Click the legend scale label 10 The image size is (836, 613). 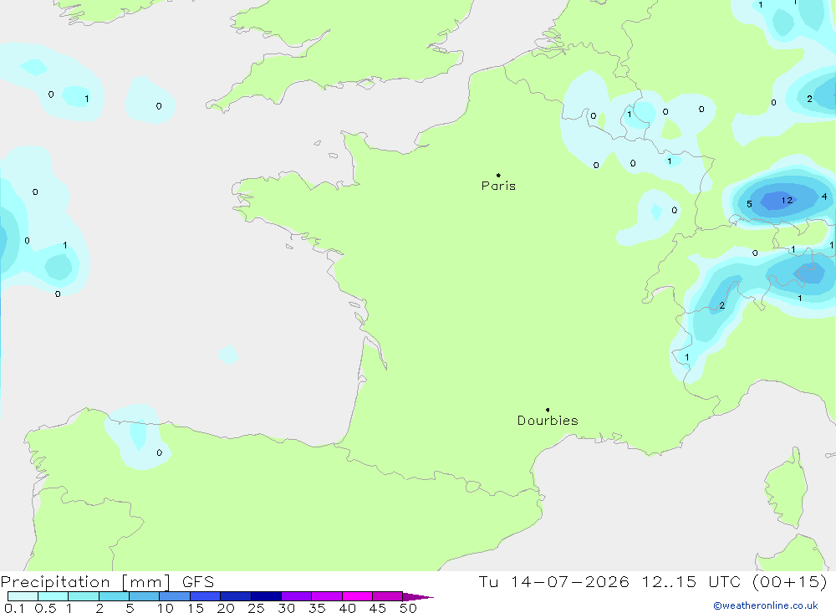[x=166, y=608]
